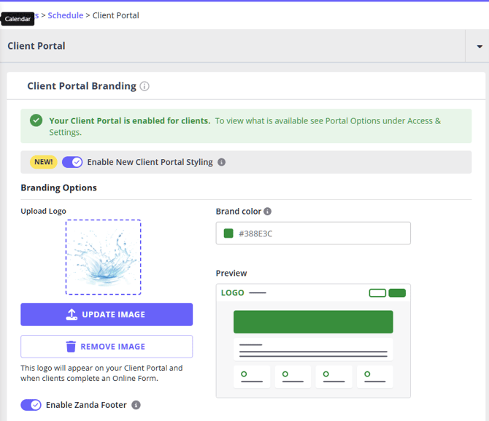Click the uploaded water splash logo thumbnail
The height and width of the screenshot is (421, 489).
click(103, 258)
